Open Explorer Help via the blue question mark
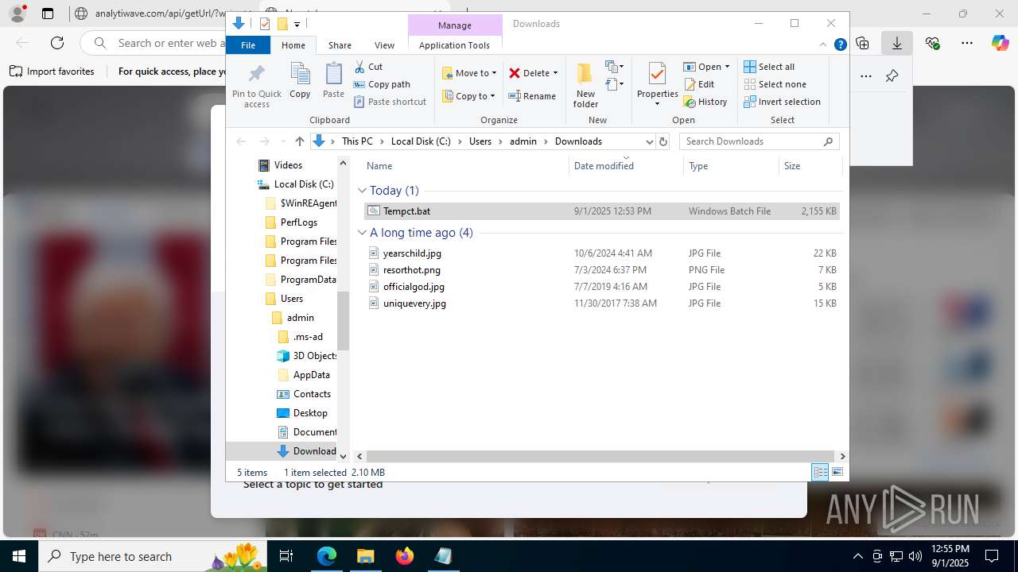The image size is (1018, 572). tap(840, 45)
